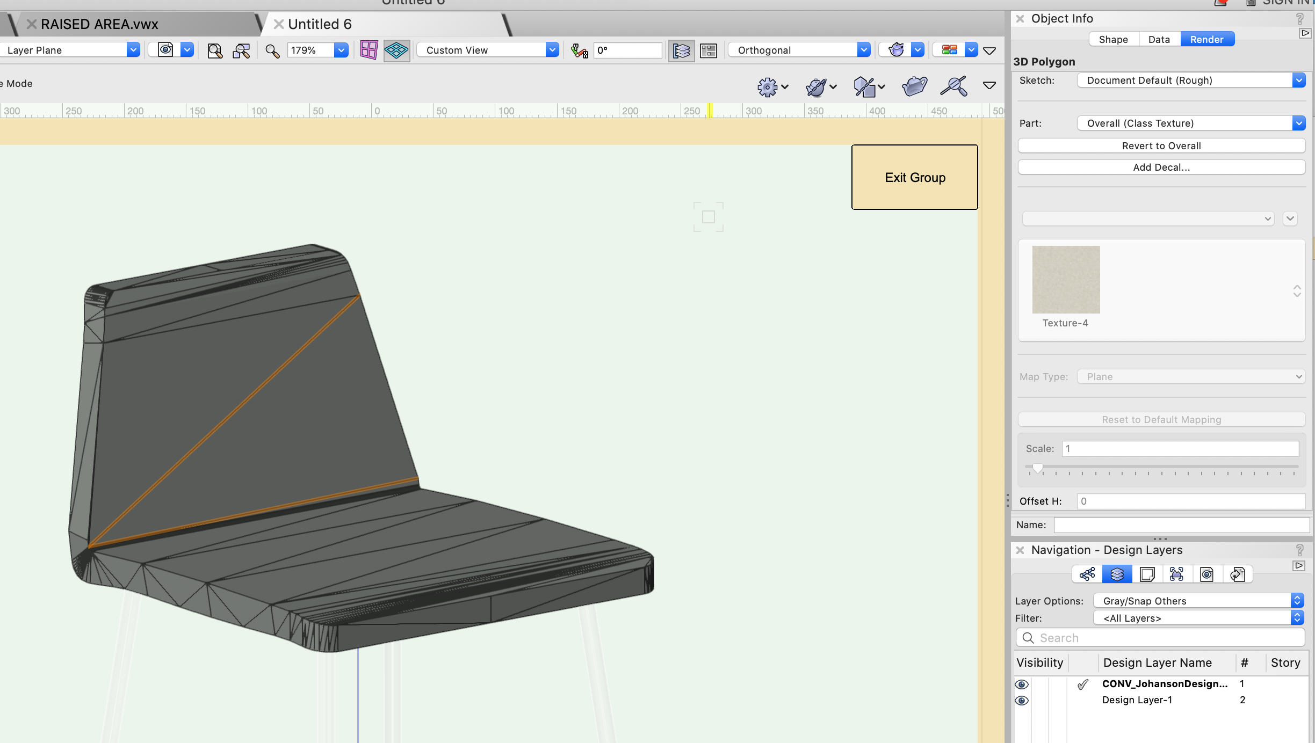Expand the Orthogonal projection dropdown
The width and height of the screenshot is (1315, 743).
[799, 50]
